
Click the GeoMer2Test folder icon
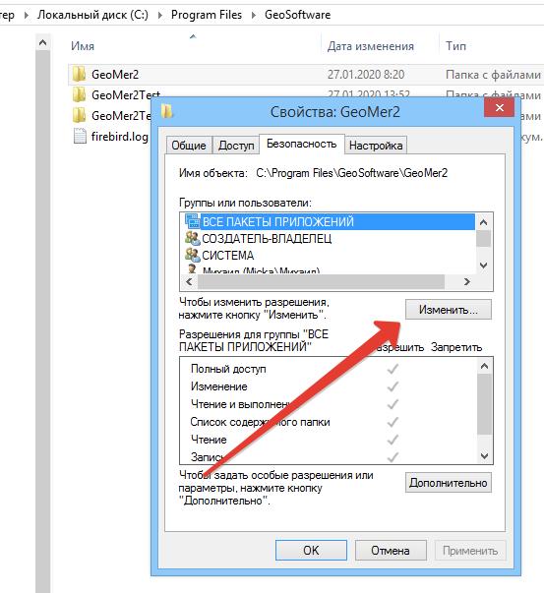79,94
